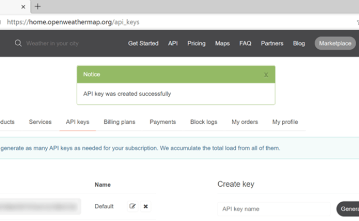Open the API menu item
The height and width of the screenshot is (221, 359).
click(173, 43)
